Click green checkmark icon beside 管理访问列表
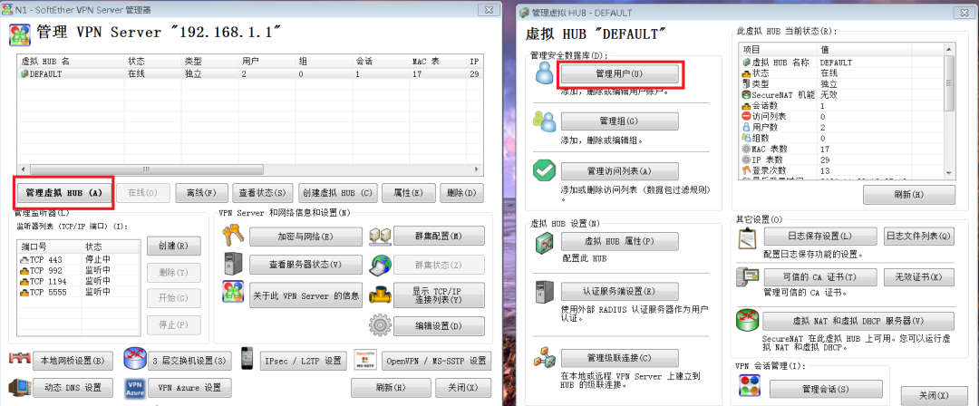Image resolution: width=979 pixels, height=406 pixels. [545, 169]
